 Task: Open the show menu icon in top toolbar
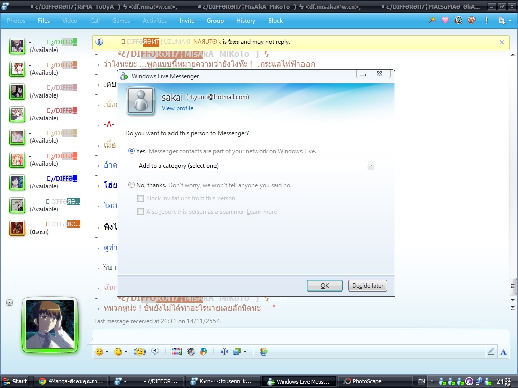(501, 20)
